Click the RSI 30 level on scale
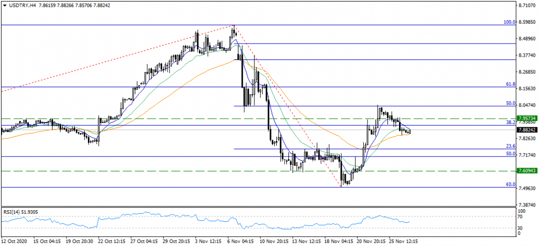 521,228
